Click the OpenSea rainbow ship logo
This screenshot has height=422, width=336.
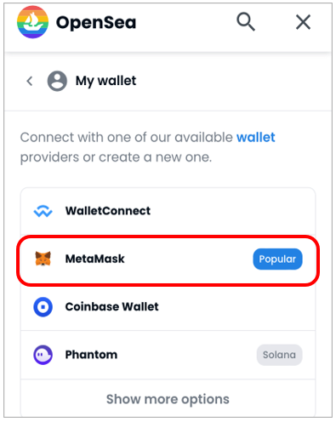coord(32,22)
